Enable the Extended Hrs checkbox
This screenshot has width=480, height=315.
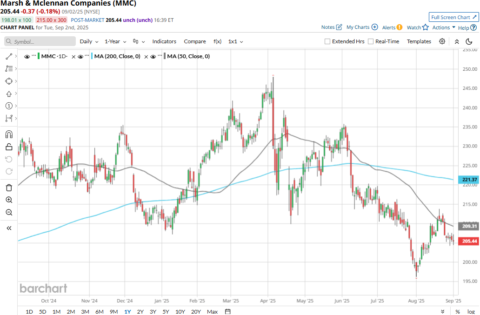coord(327,41)
